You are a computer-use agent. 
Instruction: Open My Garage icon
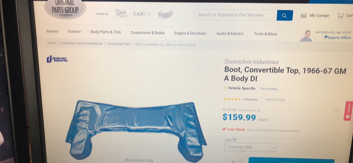tap(304, 15)
